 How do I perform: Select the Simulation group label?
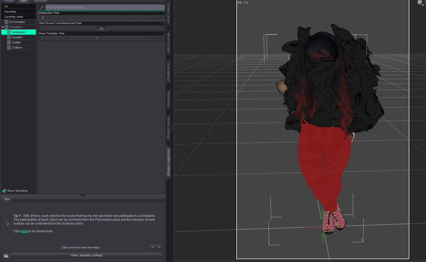click(16, 27)
